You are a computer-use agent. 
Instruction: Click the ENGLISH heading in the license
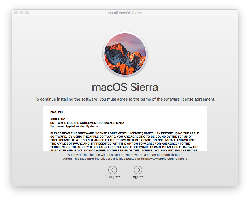click(x=57, y=112)
